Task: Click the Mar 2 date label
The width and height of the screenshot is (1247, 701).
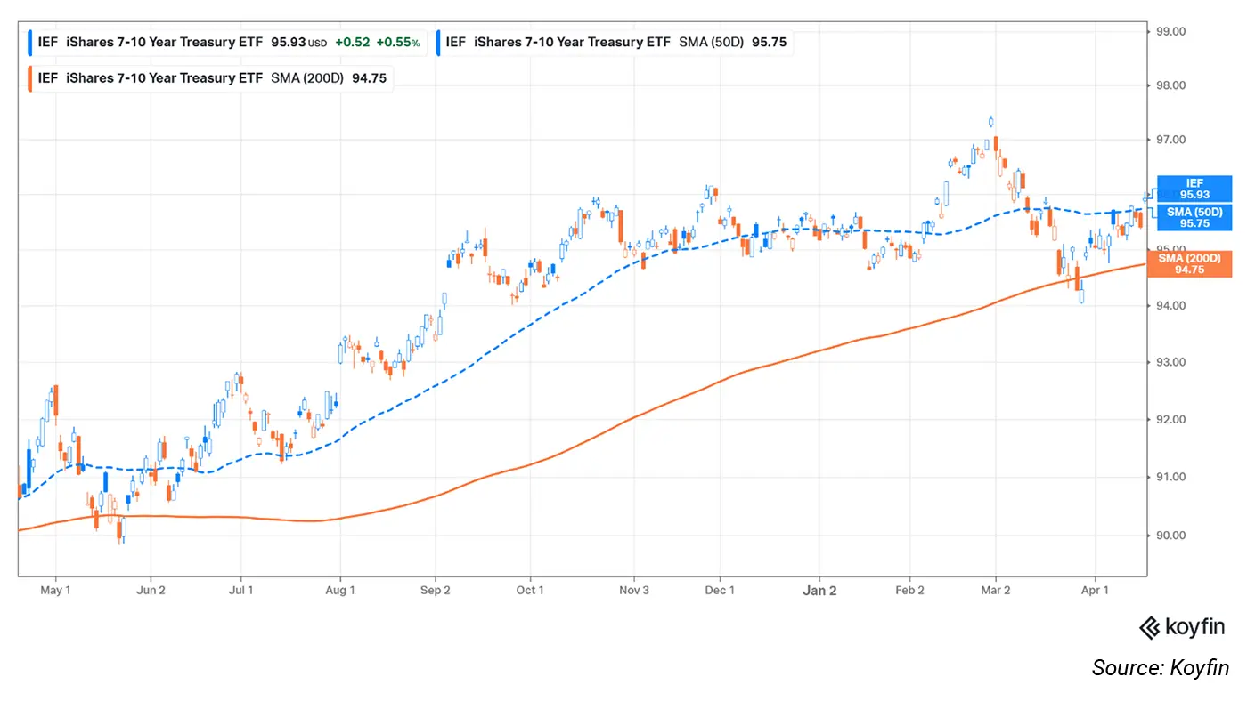Action: pyautogui.click(x=996, y=591)
